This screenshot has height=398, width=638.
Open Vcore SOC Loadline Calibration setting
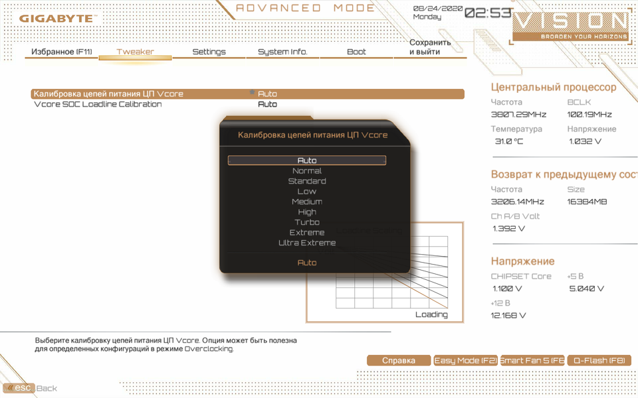point(98,104)
